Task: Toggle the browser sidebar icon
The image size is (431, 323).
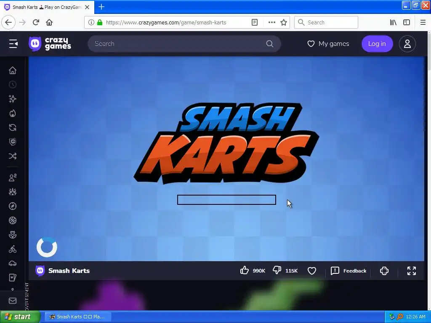Action: pyautogui.click(x=407, y=22)
